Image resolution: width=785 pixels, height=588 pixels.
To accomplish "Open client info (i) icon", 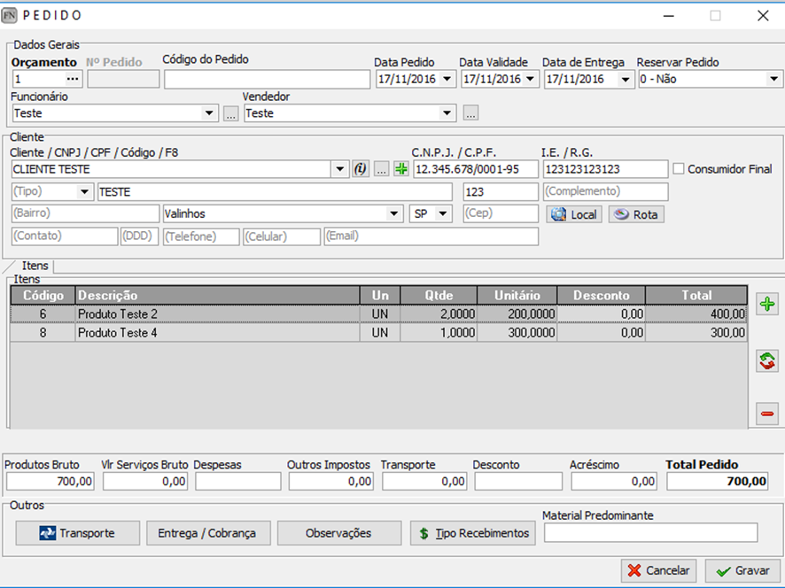I will coord(361,169).
